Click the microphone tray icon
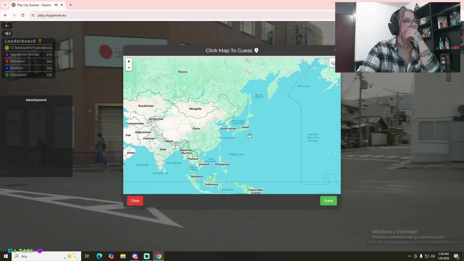464x261 pixels. tap(421, 256)
